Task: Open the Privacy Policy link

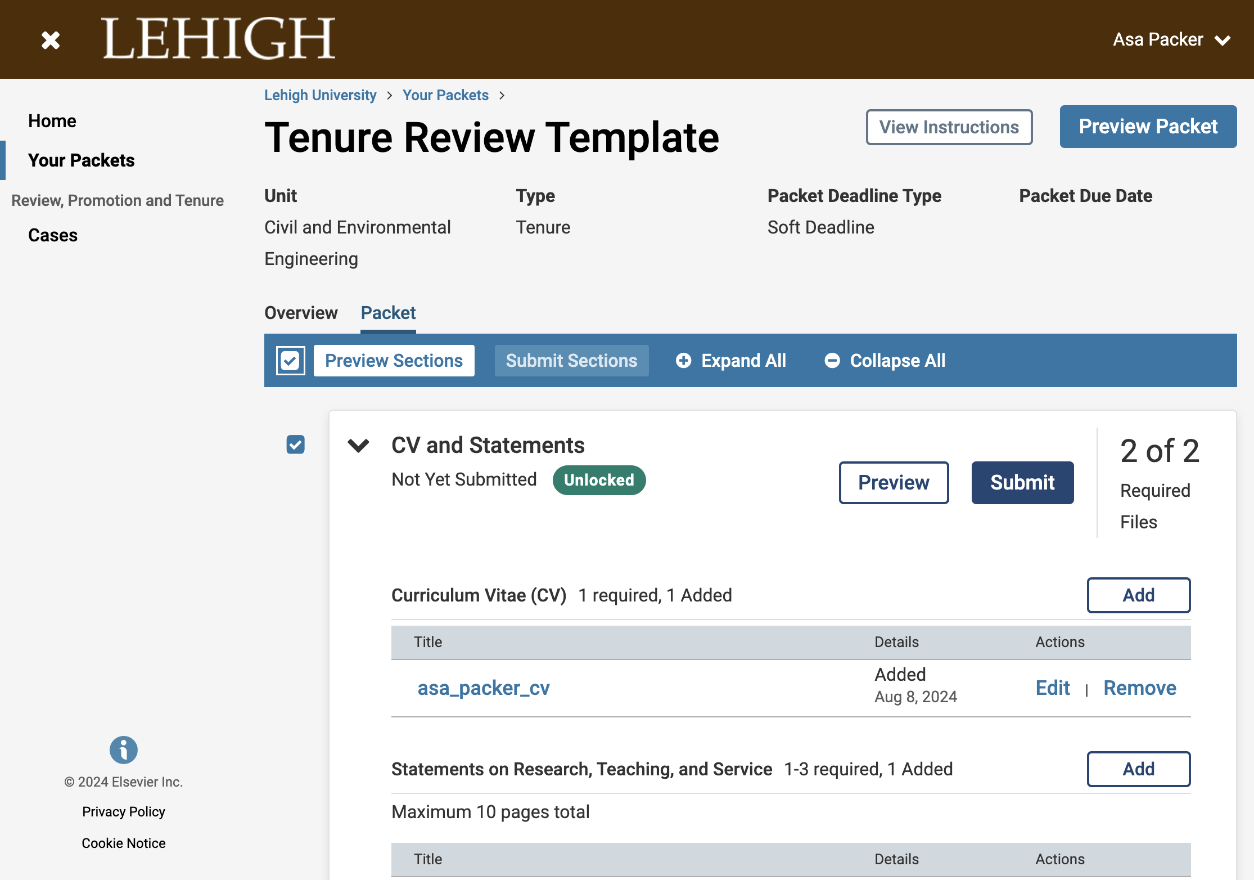Action: [x=124, y=811]
